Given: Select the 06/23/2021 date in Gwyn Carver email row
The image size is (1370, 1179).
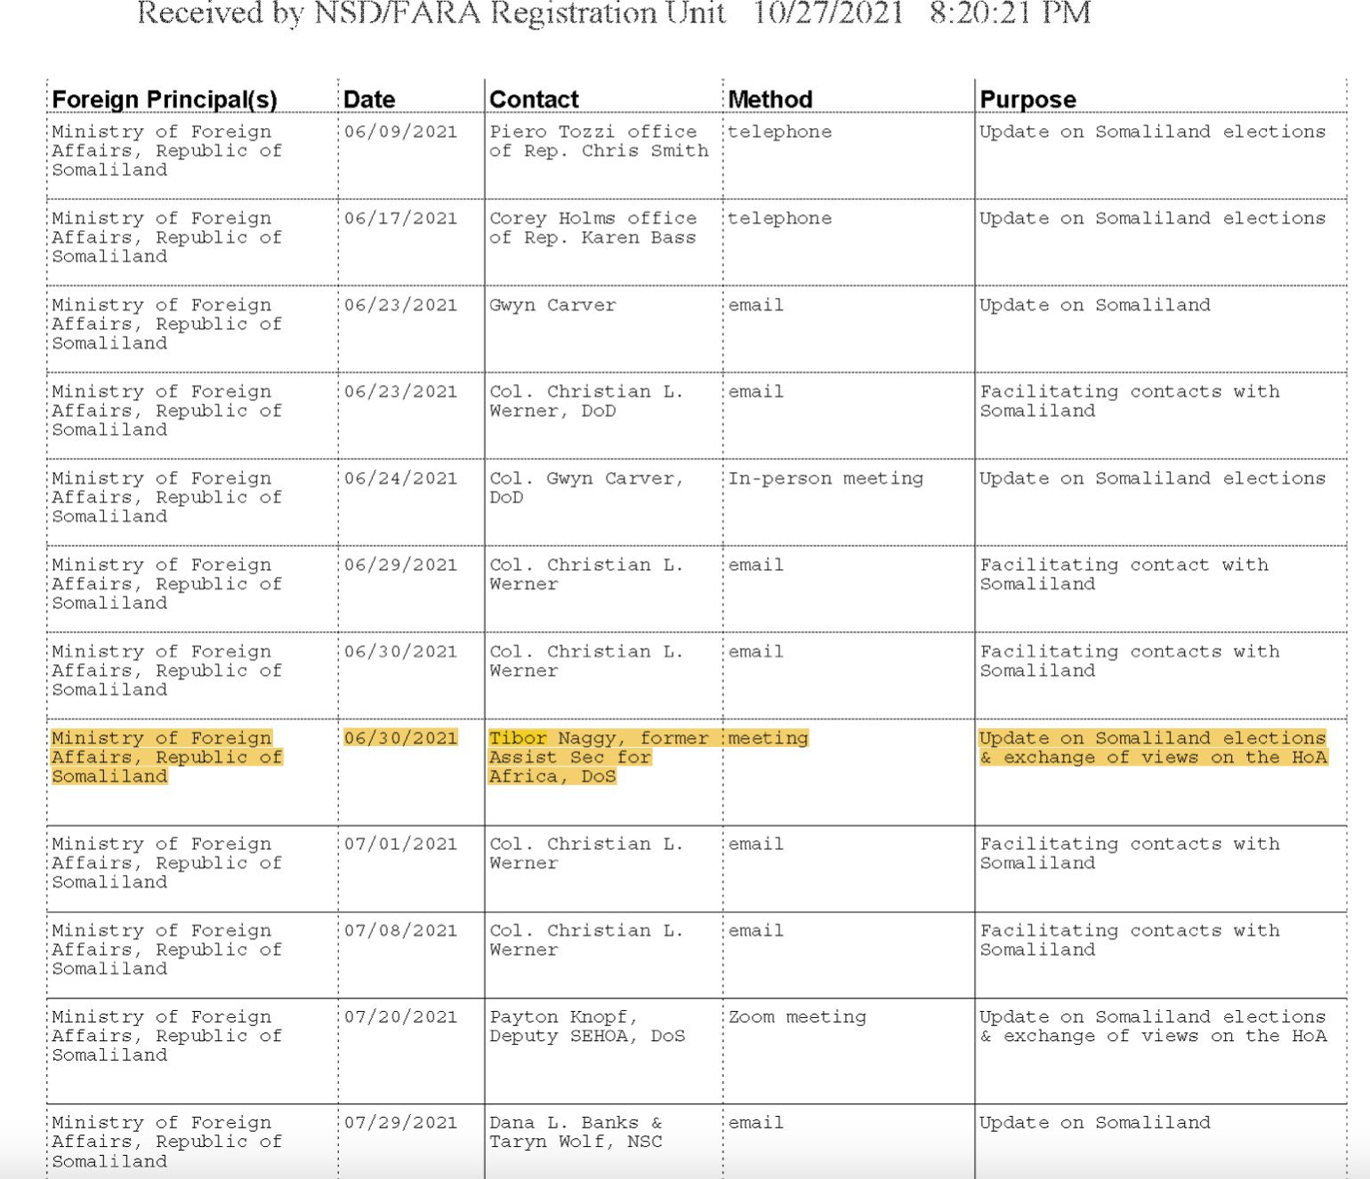Looking at the screenshot, I should (x=400, y=305).
